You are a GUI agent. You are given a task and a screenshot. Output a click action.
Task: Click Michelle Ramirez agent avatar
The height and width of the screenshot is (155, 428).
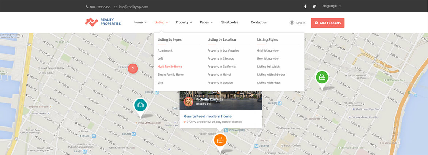point(188,102)
